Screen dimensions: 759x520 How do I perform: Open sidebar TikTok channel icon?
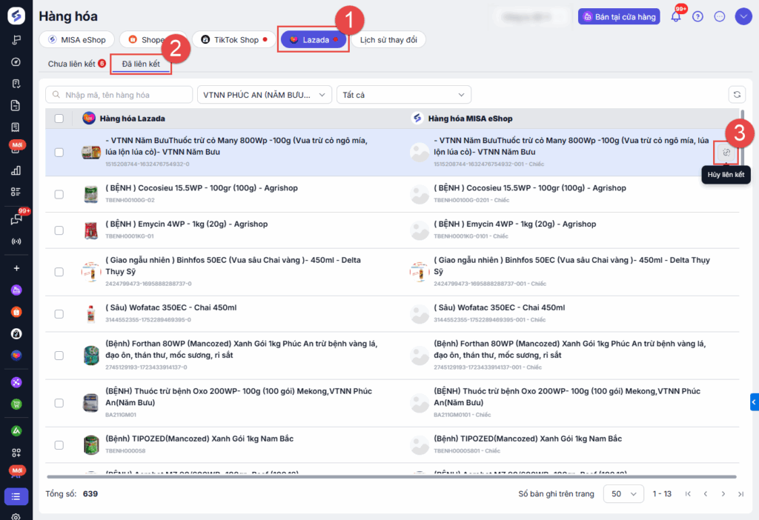[16, 334]
